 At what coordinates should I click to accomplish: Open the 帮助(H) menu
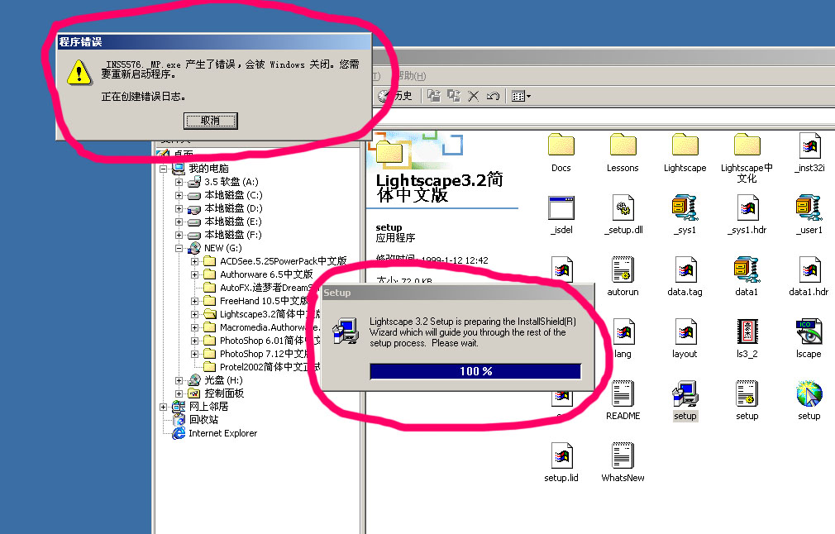pos(412,76)
